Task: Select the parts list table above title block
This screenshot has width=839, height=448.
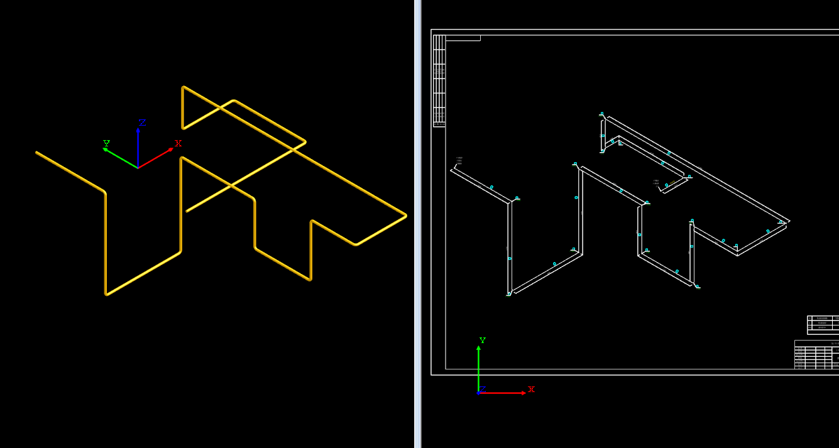Action: [x=823, y=324]
